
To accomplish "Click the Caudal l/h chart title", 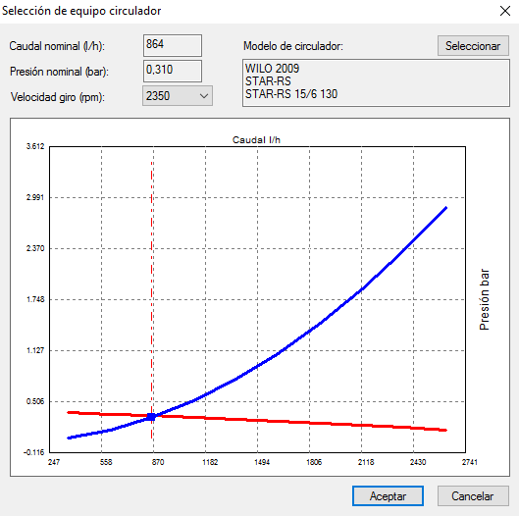I will tap(256, 140).
